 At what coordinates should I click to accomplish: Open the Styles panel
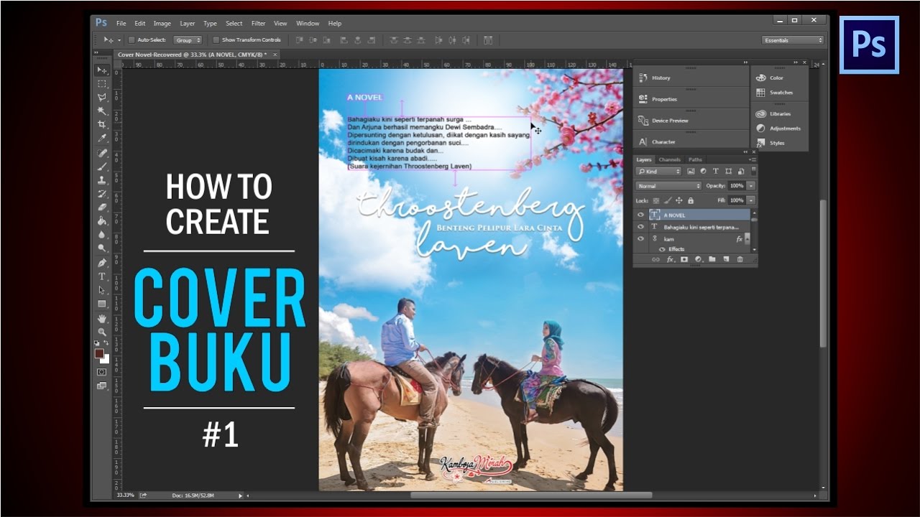(770, 143)
